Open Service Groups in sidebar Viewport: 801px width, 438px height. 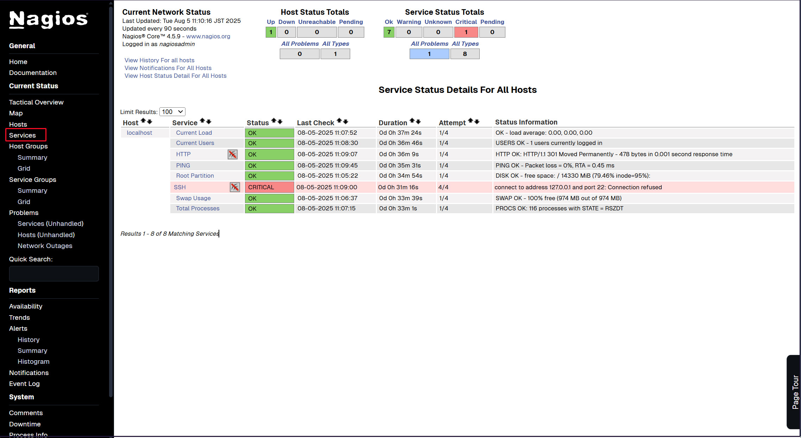pos(33,180)
